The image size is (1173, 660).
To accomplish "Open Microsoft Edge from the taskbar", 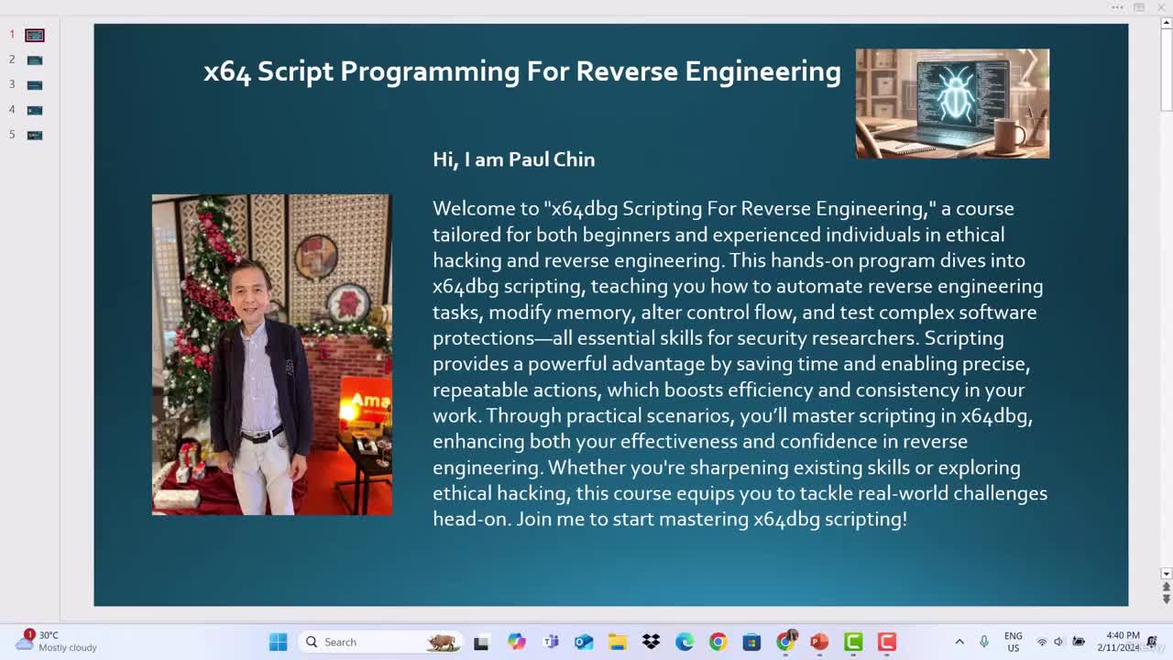I will tap(685, 642).
